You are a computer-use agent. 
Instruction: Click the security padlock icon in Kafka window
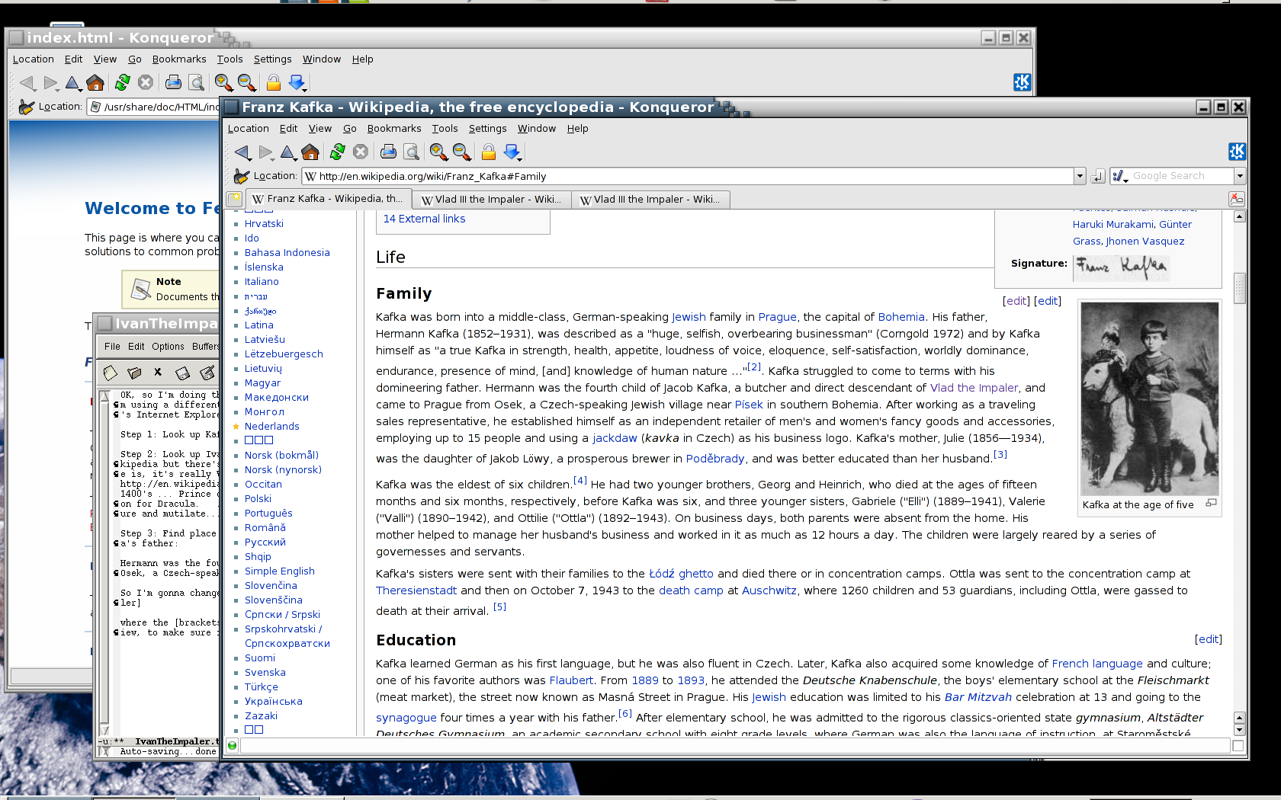489,152
